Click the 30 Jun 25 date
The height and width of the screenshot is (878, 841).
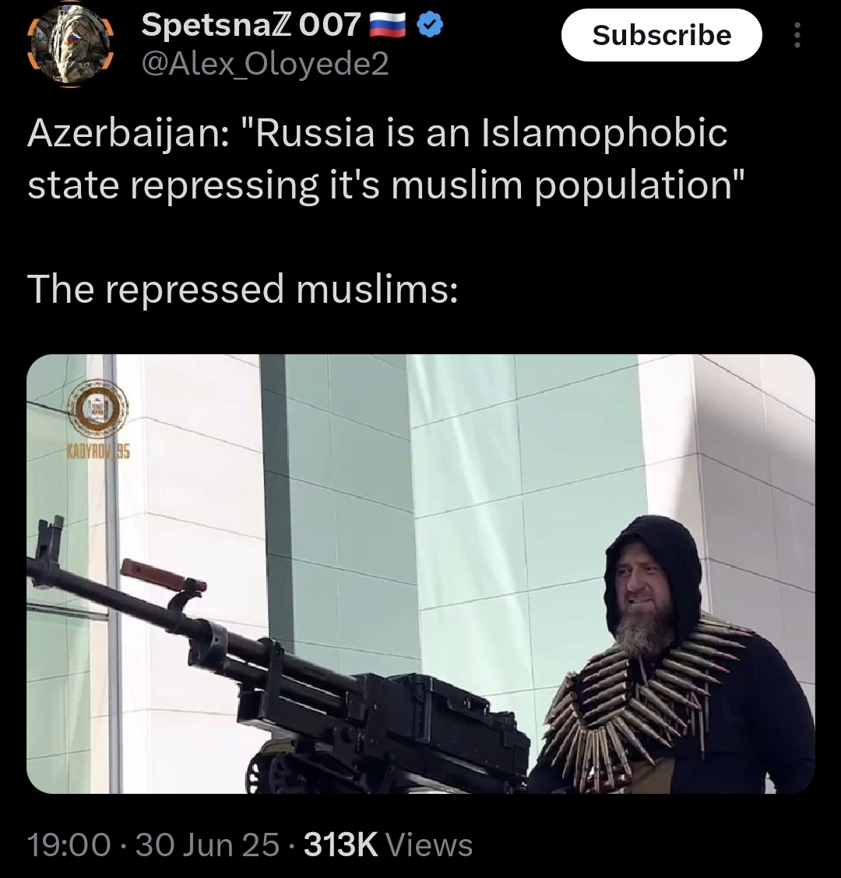click(x=207, y=845)
